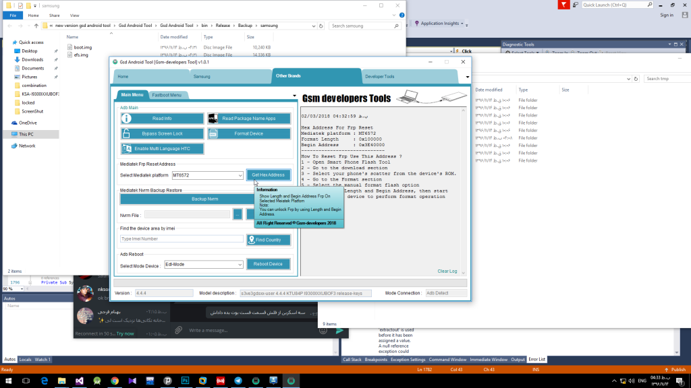
Task: Click the Read Info button
Action: 162,119
